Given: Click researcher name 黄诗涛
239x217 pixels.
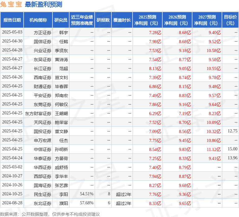Looking at the screenshot, I should pos(61,60).
